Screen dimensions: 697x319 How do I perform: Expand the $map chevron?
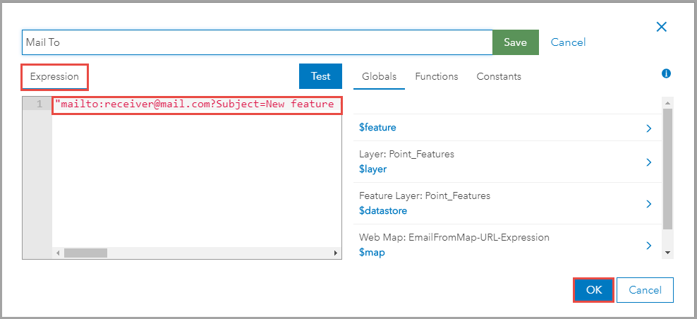click(x=648, y=246)
